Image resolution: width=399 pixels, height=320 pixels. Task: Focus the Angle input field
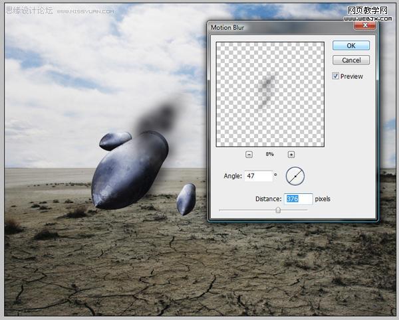point(258,176)
